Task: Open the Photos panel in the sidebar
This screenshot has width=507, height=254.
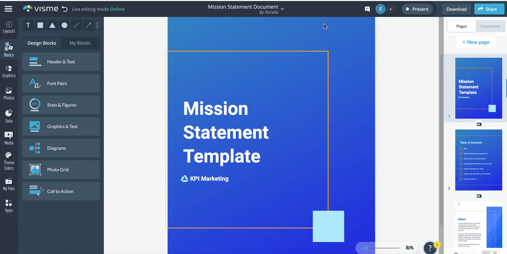Action: (x=9, y=94)
